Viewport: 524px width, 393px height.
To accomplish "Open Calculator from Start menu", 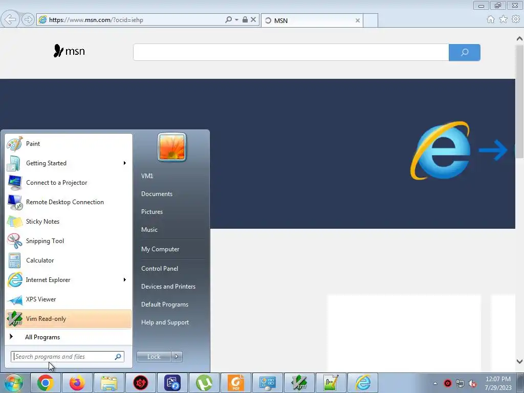I will coord(69,260).
